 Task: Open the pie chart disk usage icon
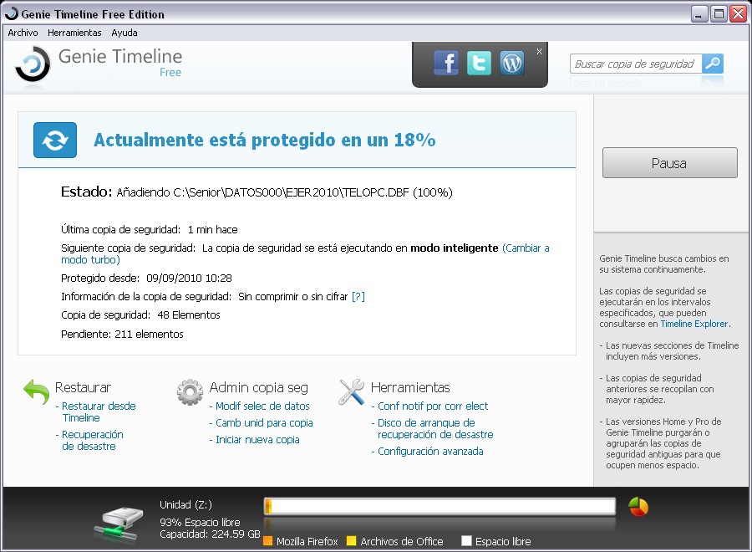click(x=638, y=507)
